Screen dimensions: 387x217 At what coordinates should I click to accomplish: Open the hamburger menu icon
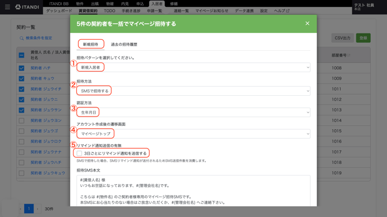[8, 7]
